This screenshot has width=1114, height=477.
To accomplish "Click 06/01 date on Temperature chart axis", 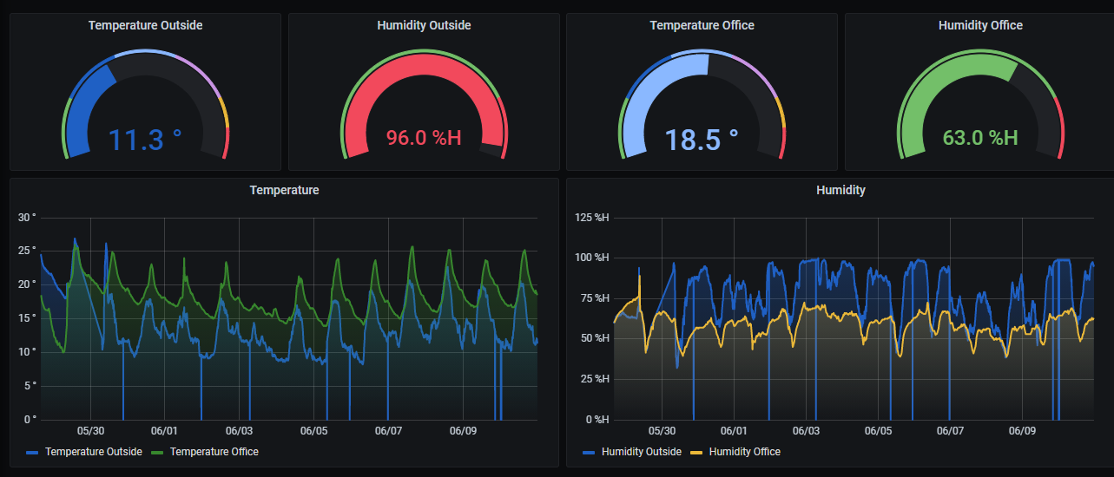I will coord(165,430).
